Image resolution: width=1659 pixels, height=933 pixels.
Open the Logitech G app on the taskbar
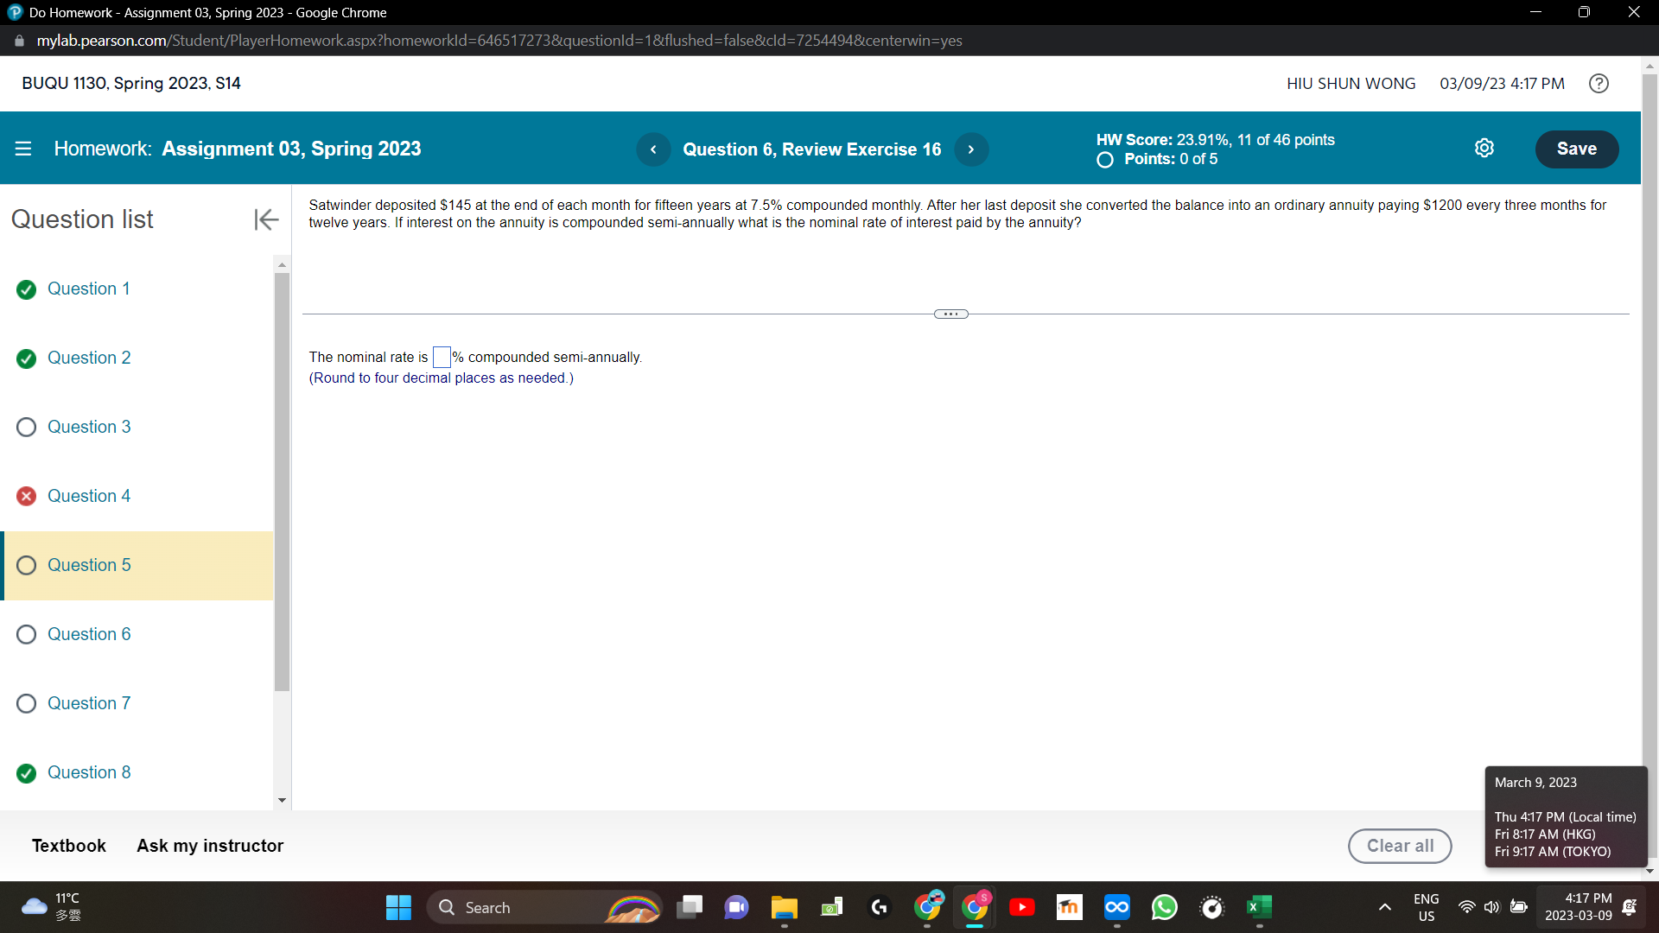(879, 907)
